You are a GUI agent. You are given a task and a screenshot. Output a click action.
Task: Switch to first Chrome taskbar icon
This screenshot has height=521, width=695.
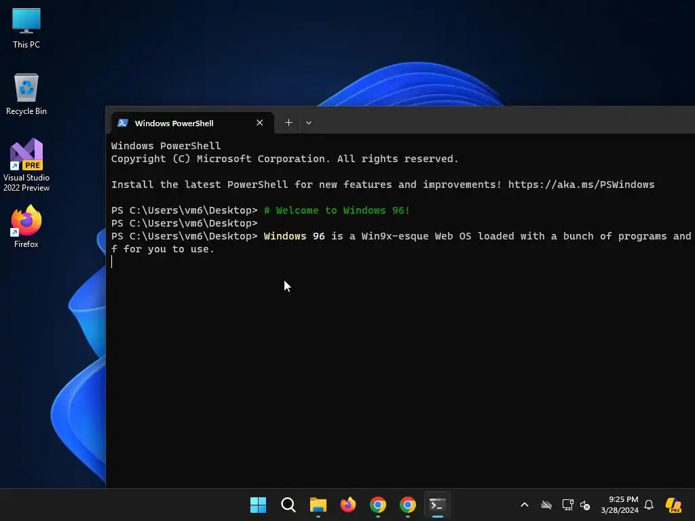377,505
